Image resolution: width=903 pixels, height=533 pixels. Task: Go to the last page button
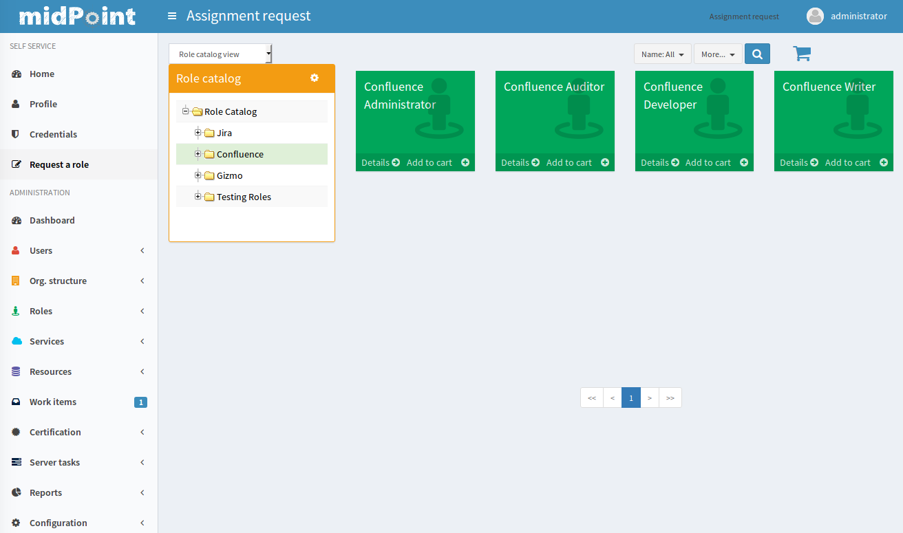tap(670, 398)
